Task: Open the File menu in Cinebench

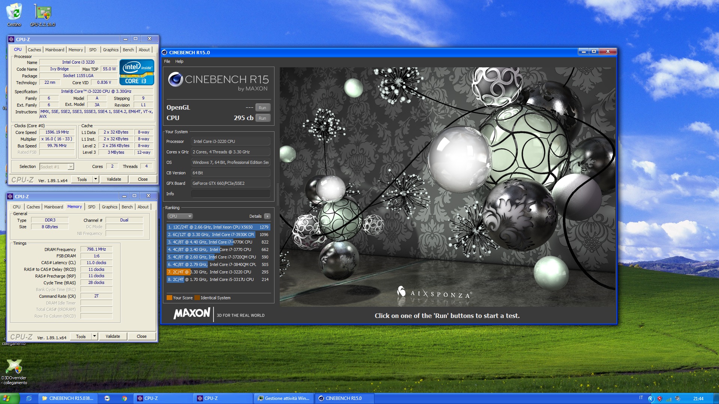Action: [x=167, y=61]
